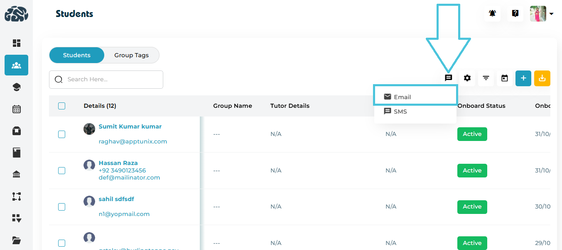Open Hassan Raza's student profile link

coord(118,163)
